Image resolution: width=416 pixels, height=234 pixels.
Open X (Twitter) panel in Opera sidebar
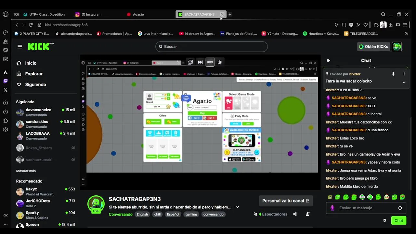(x=6, y=90)
